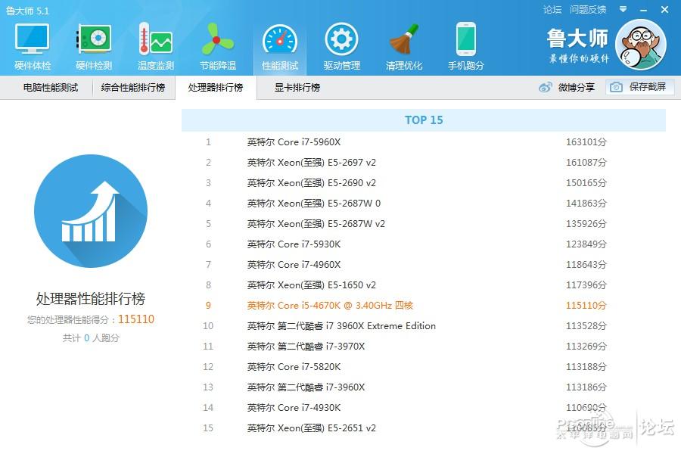
Task: Switch to 显卡排行榜 tab
Action: click(297, 87)
